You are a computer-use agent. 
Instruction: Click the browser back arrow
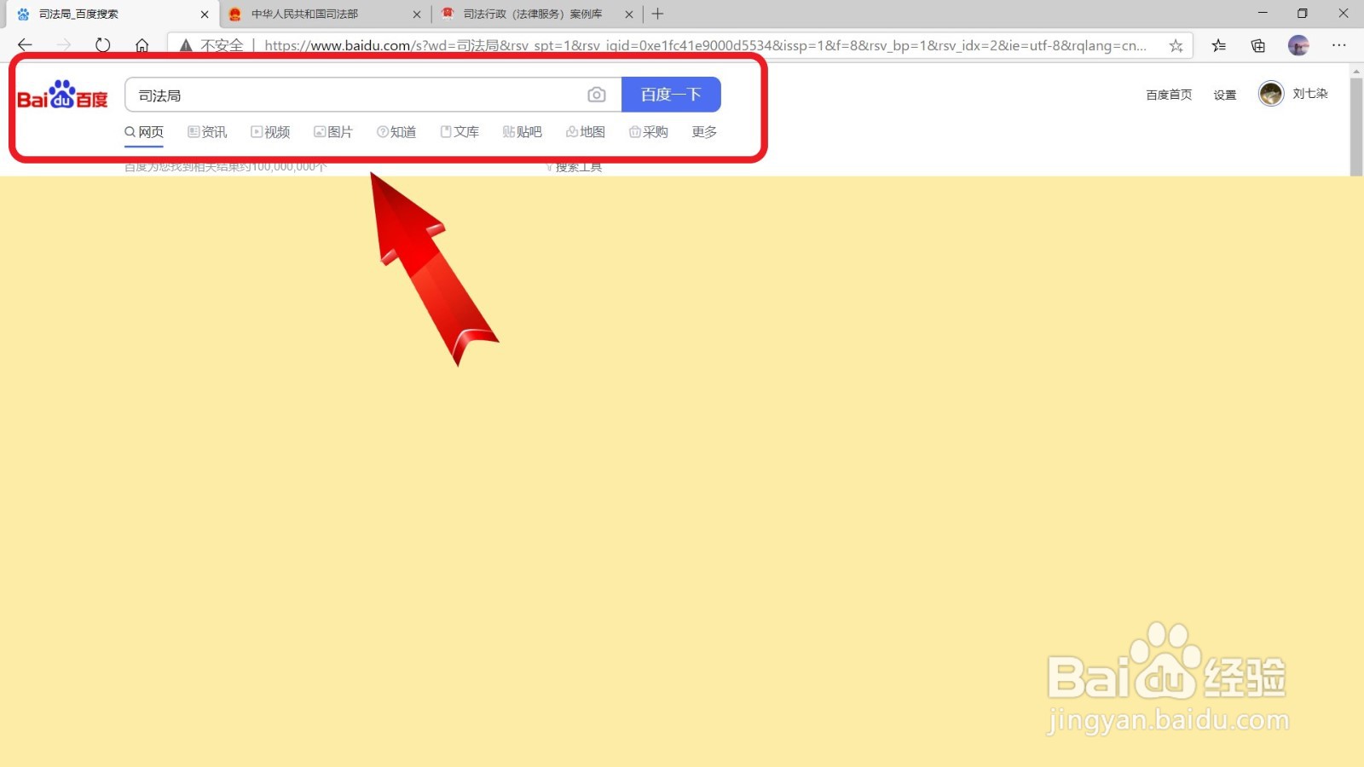[25, 45]
